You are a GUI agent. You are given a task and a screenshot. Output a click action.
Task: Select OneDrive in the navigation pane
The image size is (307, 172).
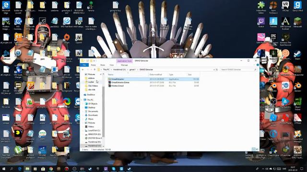91,95
